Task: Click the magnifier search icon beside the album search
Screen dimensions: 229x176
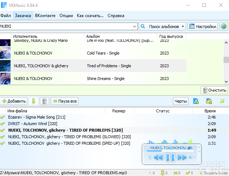Action: [143, 27]
